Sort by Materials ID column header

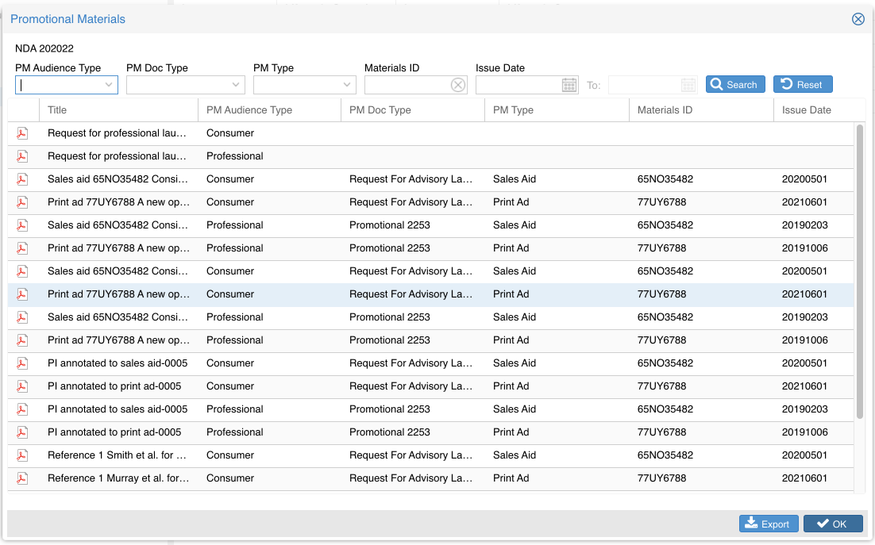[665, 110]
